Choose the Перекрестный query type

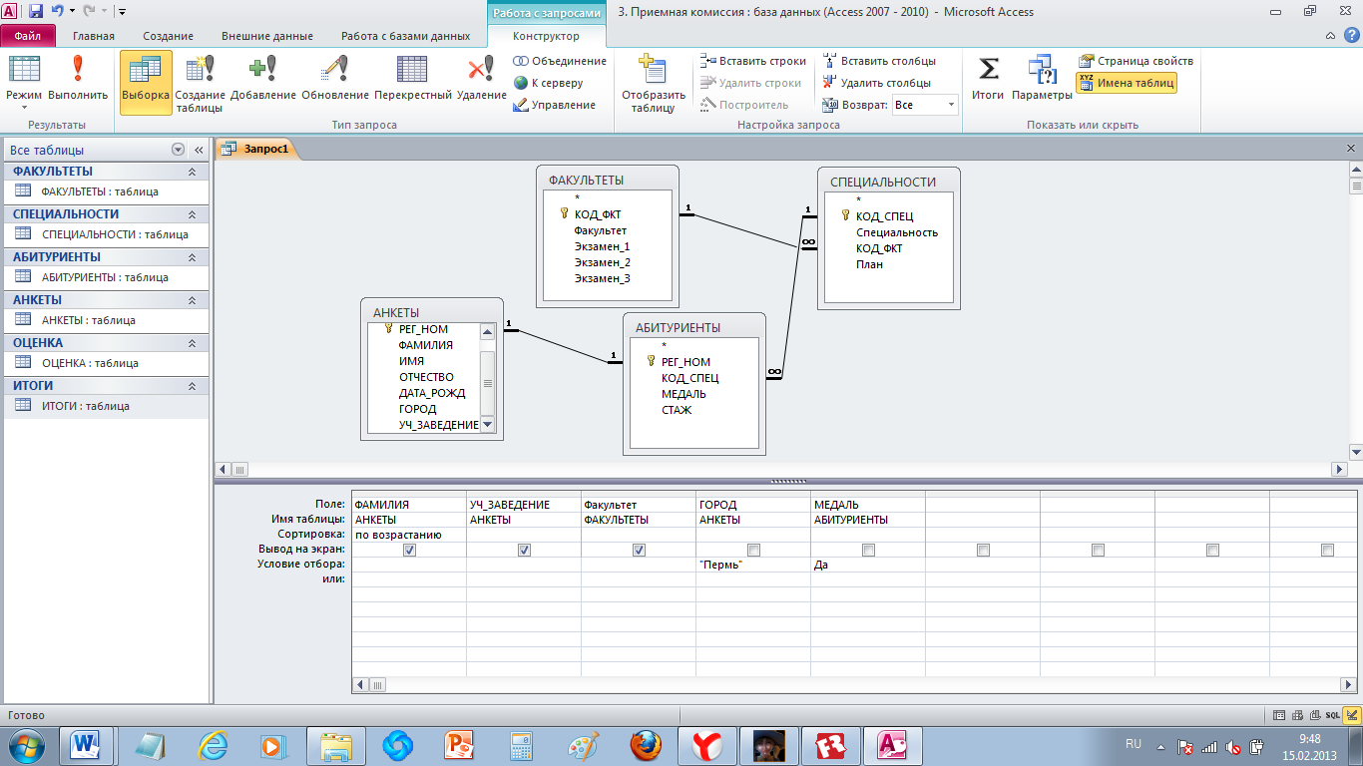413,79
